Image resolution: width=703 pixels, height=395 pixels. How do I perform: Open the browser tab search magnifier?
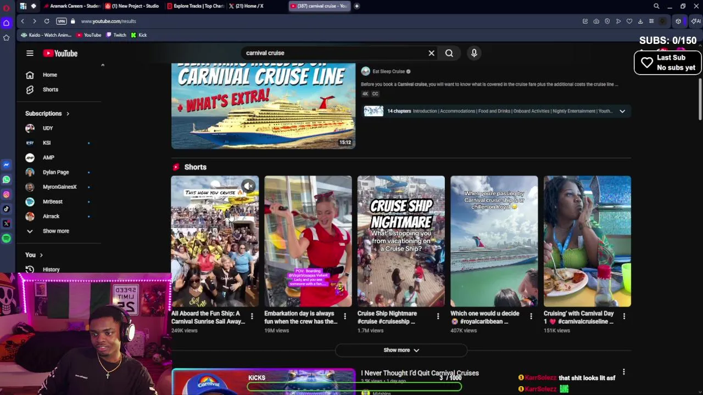pyautogui.click(x=656, y=6)
